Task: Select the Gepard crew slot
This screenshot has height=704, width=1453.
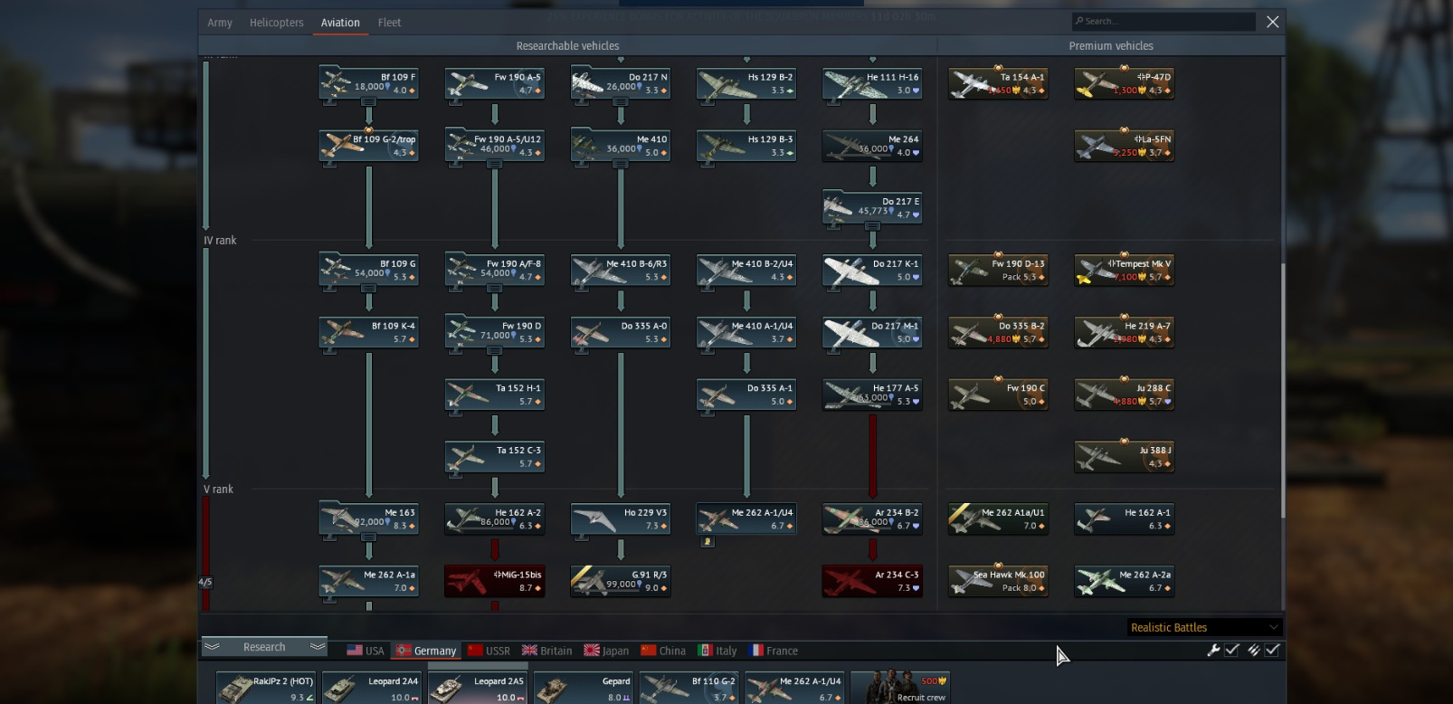Action: point(583,688)
